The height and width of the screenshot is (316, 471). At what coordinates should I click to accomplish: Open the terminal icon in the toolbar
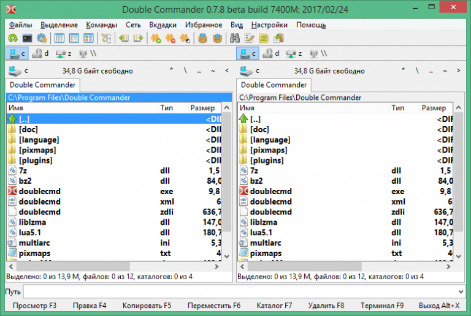[x=27, y=39]
